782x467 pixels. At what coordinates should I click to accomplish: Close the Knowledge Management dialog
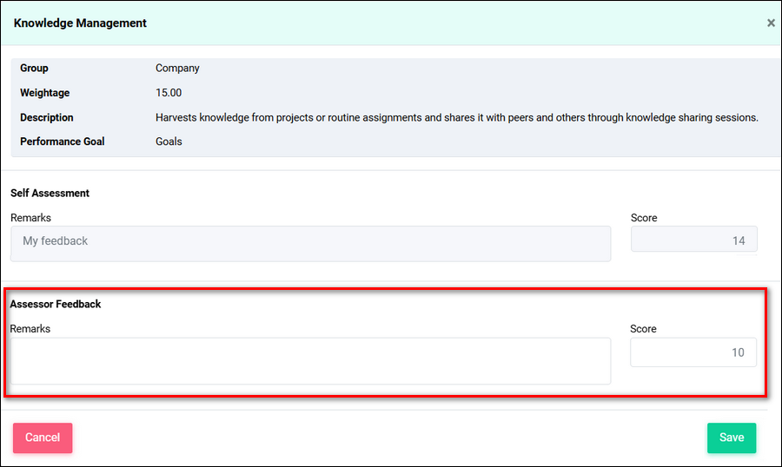(770, 23)
